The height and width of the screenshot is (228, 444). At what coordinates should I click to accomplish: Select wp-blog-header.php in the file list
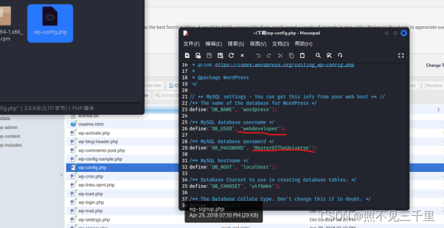tap(98, 141)
